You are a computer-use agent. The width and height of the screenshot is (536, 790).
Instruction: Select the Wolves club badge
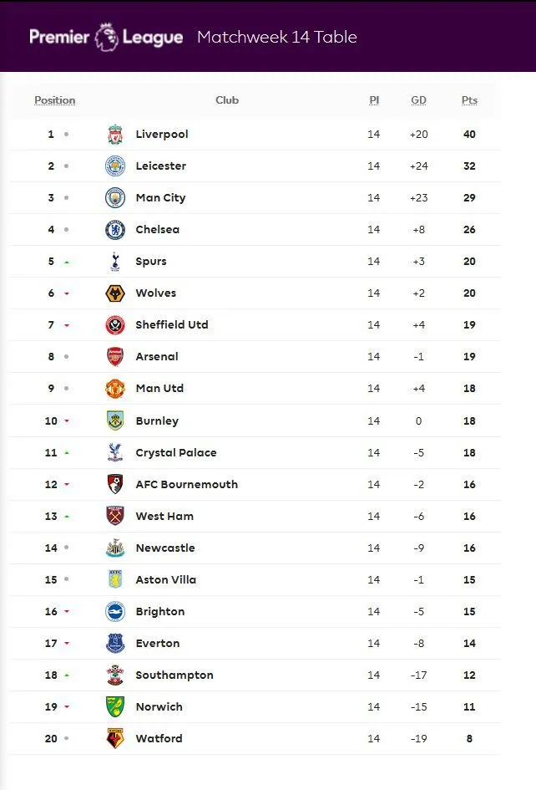point(115,293)
